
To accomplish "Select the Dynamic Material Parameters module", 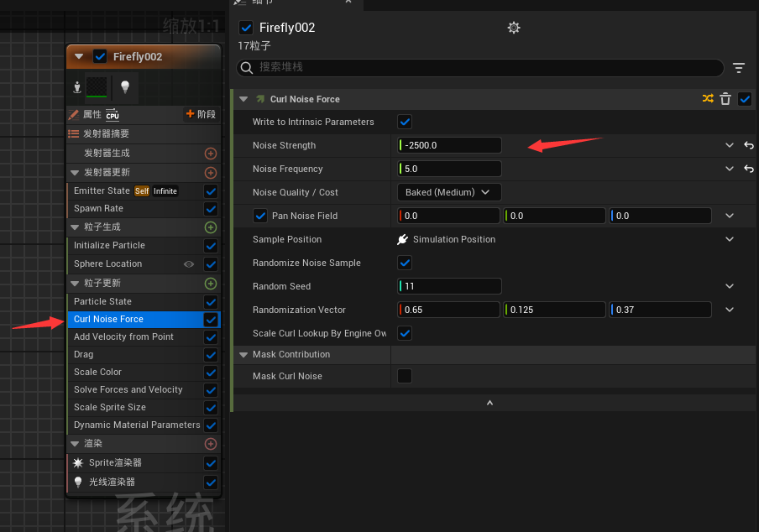I will tap(144, 425).
